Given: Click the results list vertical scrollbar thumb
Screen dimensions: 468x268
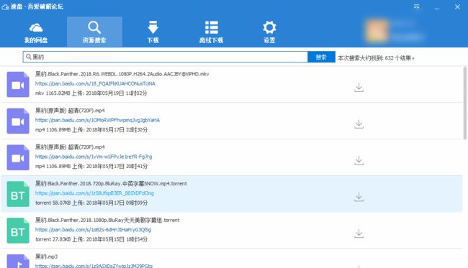Looking at the screenshot, I should coord(464,103).
